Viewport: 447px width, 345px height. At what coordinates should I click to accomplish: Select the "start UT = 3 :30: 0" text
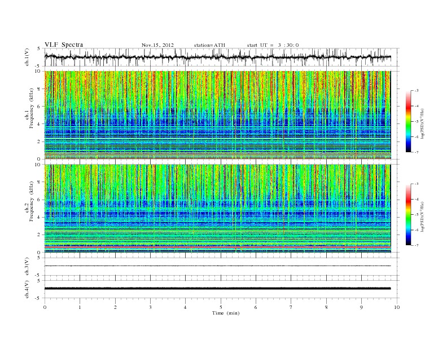[x=273, y=45]
